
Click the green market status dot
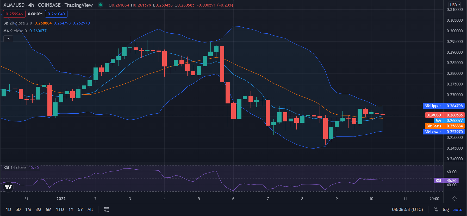(101, 5)
